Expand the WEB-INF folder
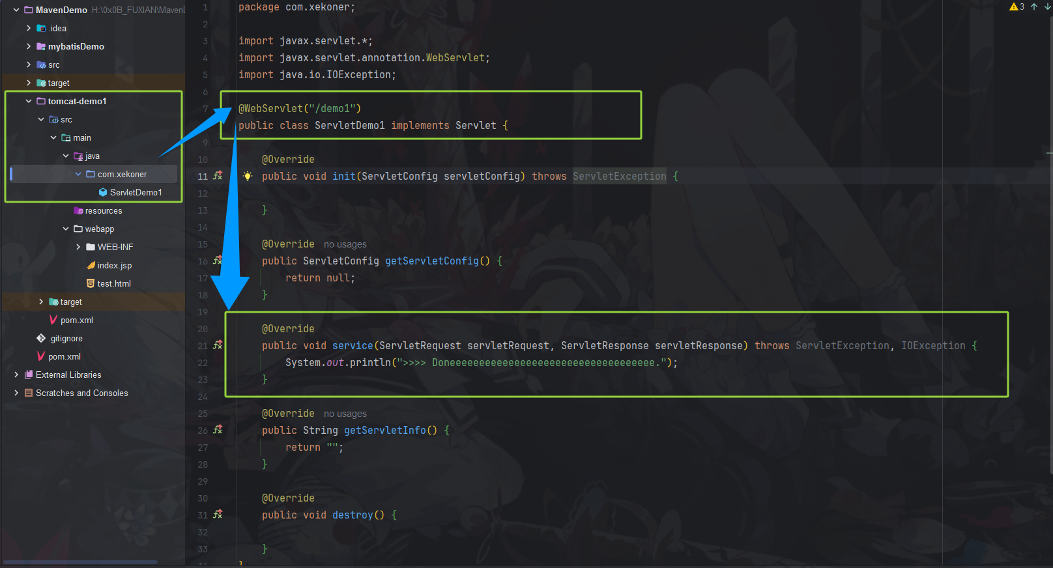This screenshot has height=568, width=1053. coord(78,247)
